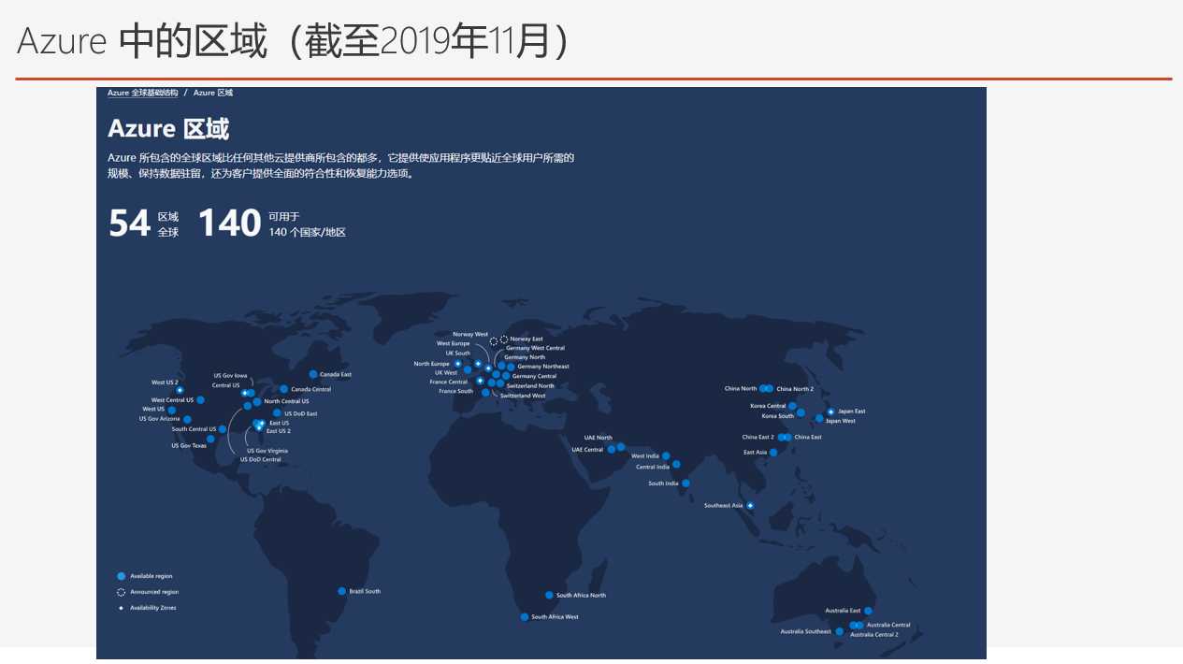1183x664 pixels.
Task: Click the US Gov Virginia label
Action: [x=267, y=451]
